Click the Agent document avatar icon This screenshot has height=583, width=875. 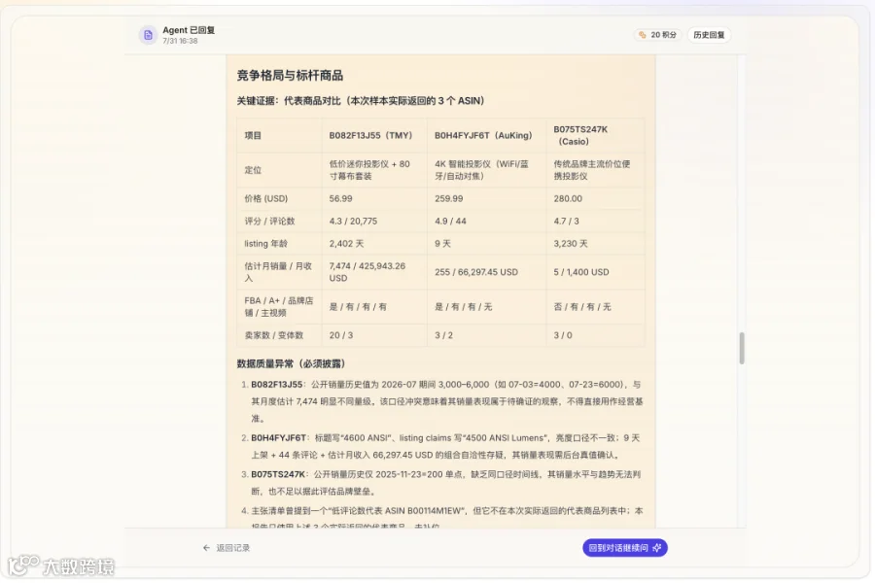pos(148,35)
